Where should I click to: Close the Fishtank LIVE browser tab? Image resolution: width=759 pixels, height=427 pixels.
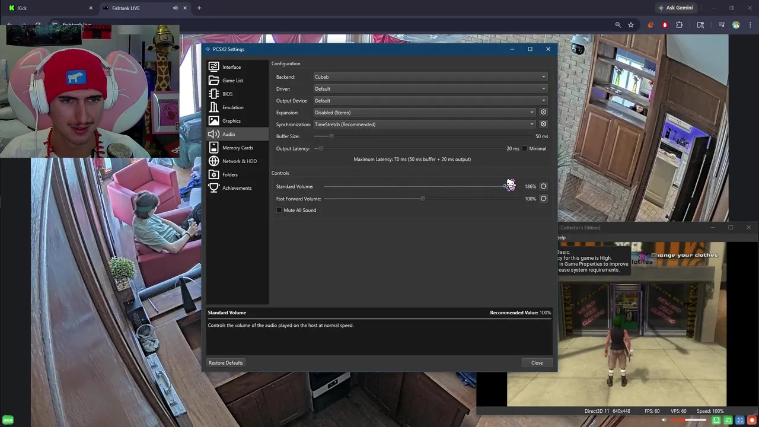click(x=185, y=8)
